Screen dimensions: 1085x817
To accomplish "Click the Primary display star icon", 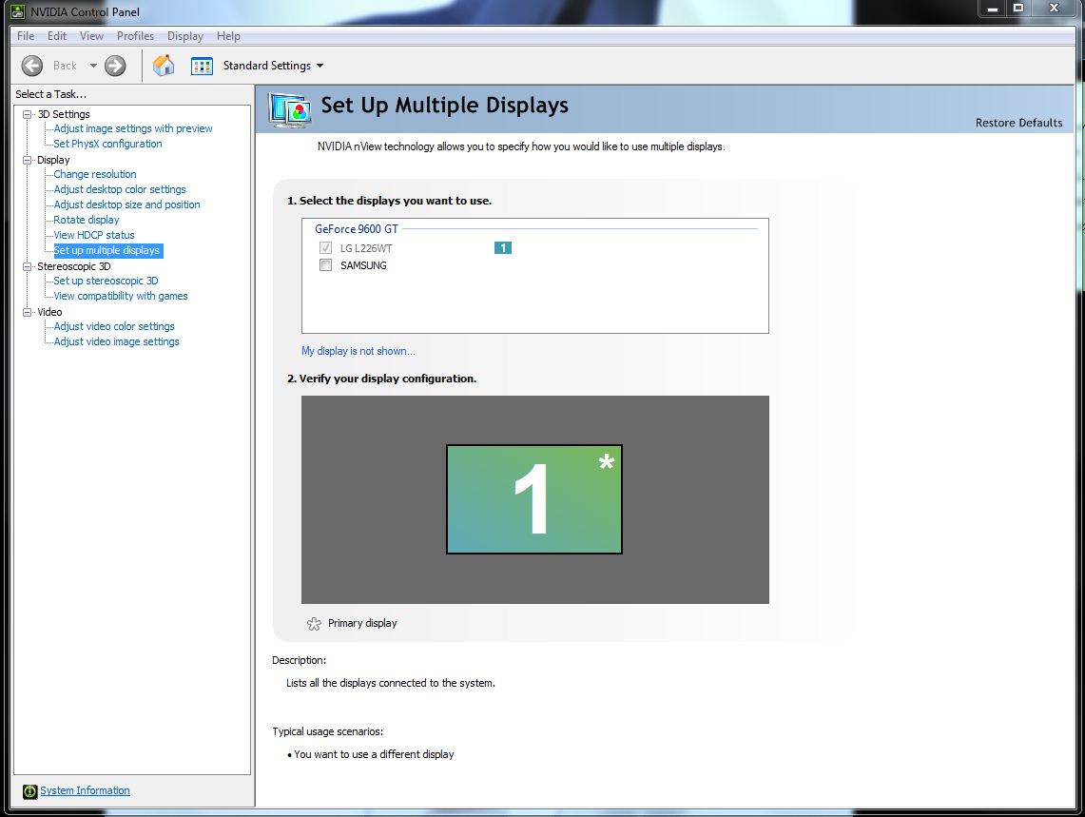I will pyautogui.click(x=314, y=624).
